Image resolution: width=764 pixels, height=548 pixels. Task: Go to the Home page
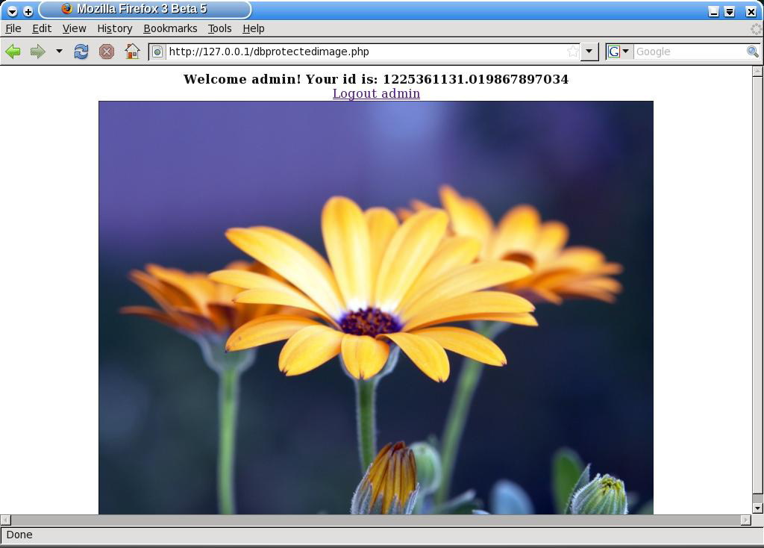(132, 52)
